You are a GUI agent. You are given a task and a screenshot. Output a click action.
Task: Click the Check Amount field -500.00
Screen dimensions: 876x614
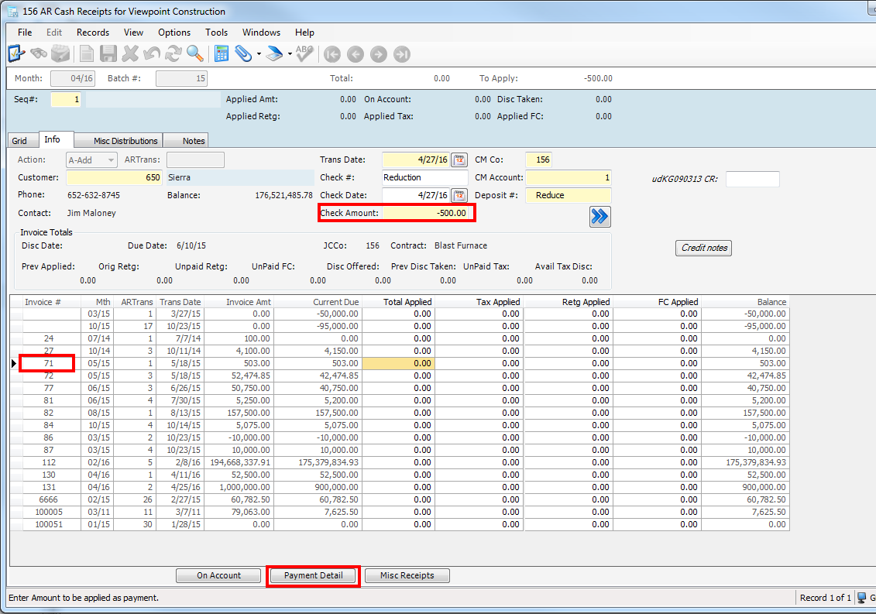(x=426, y=213)
